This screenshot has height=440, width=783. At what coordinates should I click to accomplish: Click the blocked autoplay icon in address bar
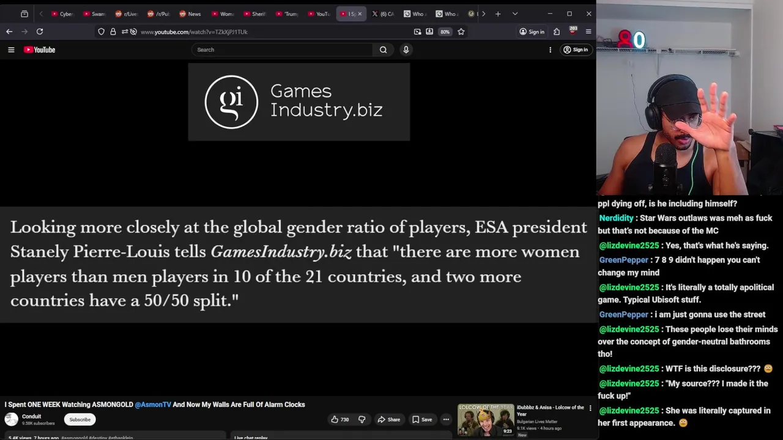pos(133,32)
